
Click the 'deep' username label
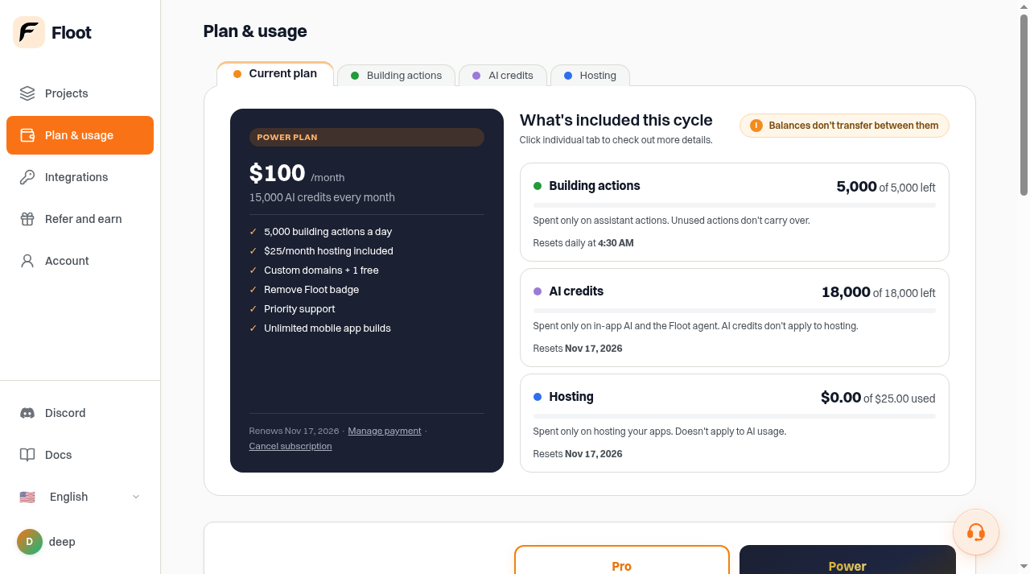pos(62,542)
